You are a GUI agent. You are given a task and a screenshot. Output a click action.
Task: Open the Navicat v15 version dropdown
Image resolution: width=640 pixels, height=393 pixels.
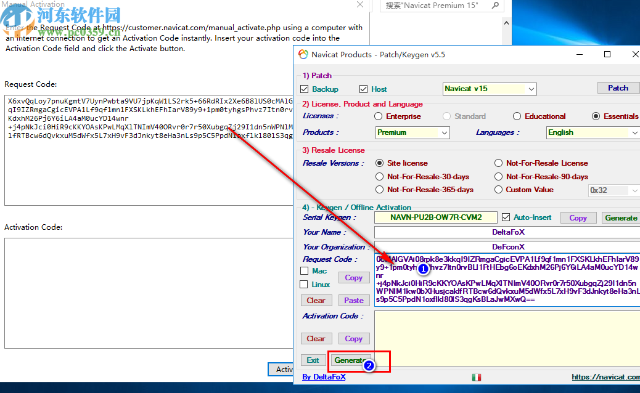pos(490,89)
